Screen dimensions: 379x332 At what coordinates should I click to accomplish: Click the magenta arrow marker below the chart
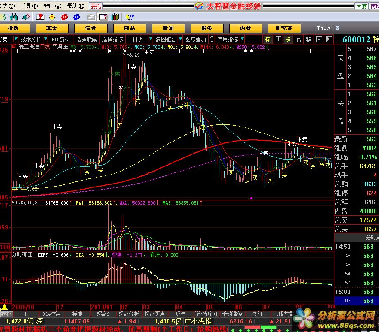pos(251,198)
